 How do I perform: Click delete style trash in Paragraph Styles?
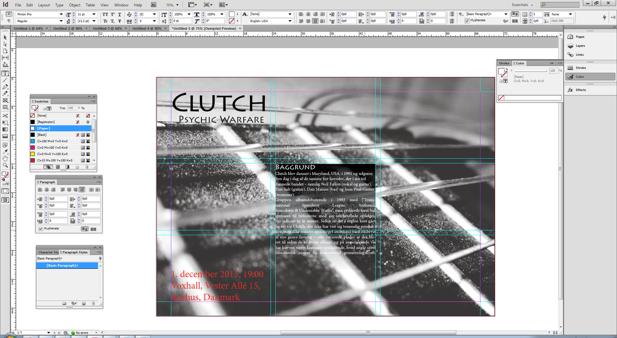coord(93,304)
